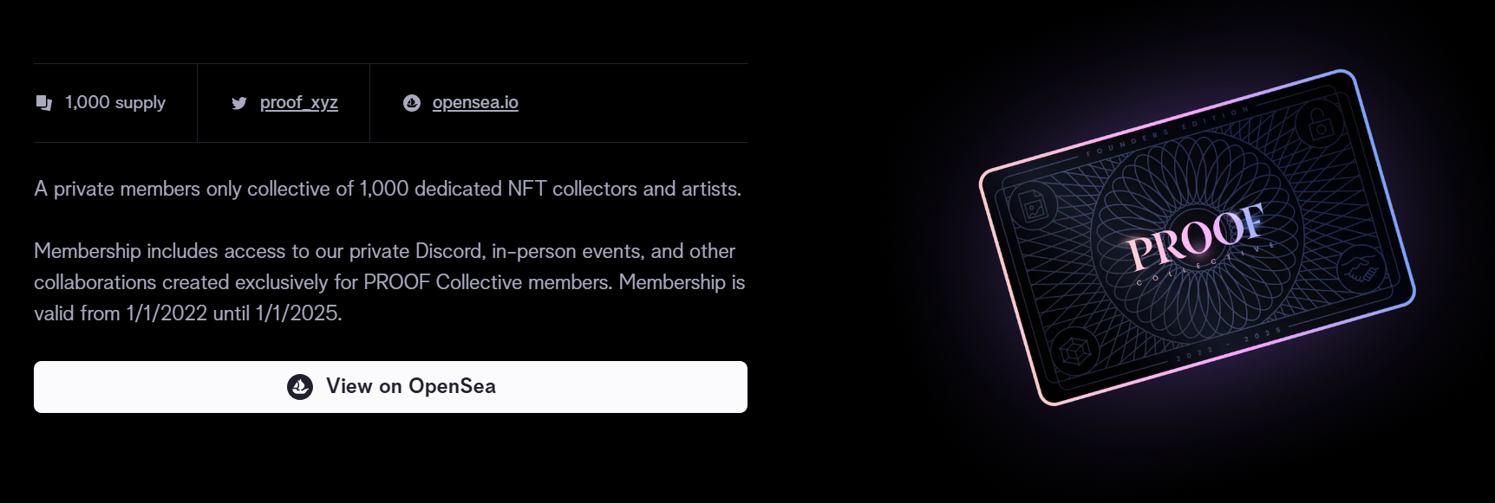
Task: Click the OpenSea ship icon beside opensea.io
Action: (410, 102)
